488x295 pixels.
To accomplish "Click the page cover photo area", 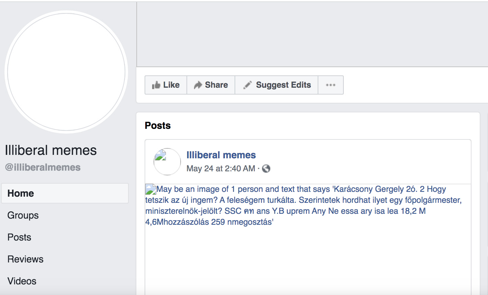I will [x=312, y=34].
